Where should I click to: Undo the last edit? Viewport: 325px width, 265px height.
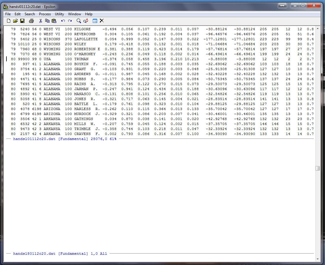point(63,21)
